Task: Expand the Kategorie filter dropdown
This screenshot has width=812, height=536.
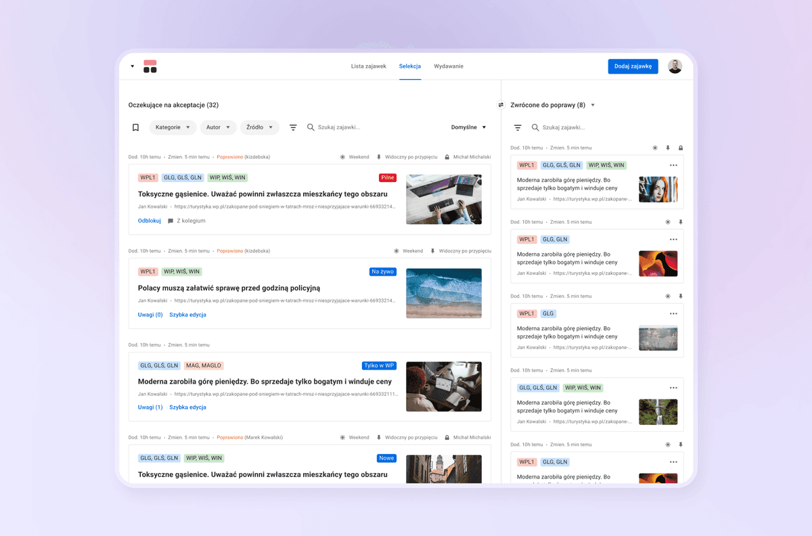Action: point(173,127)
